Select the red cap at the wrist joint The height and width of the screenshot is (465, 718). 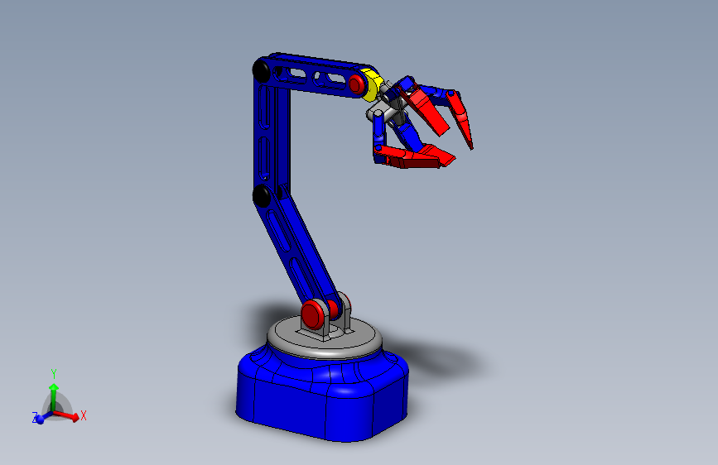click(356, 84)
